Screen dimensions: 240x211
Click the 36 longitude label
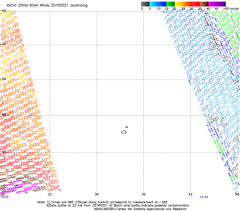tap(96, 194)
